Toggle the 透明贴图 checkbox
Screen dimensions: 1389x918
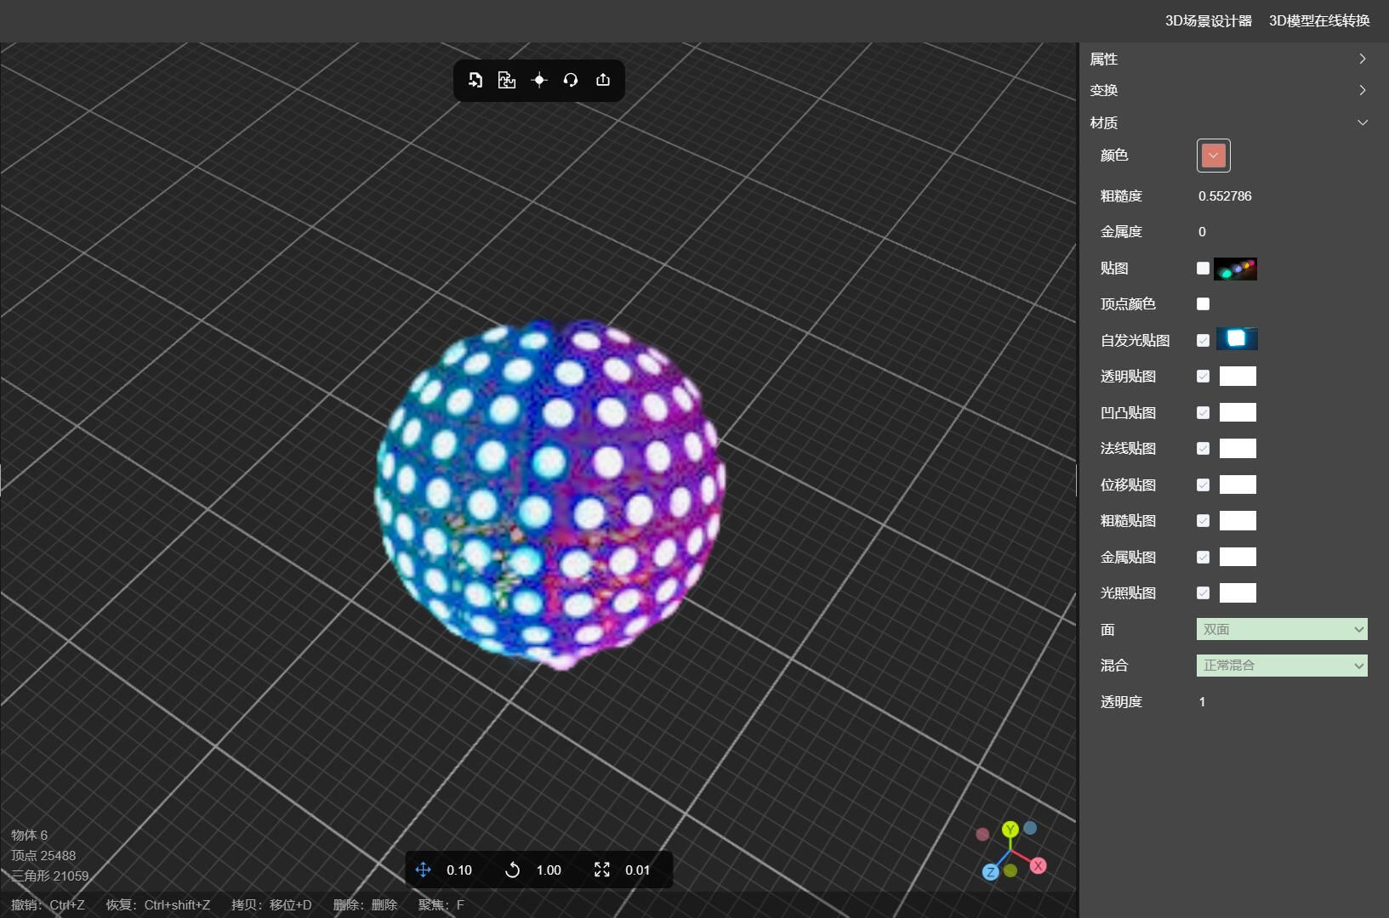click(x=1203, y=376)
